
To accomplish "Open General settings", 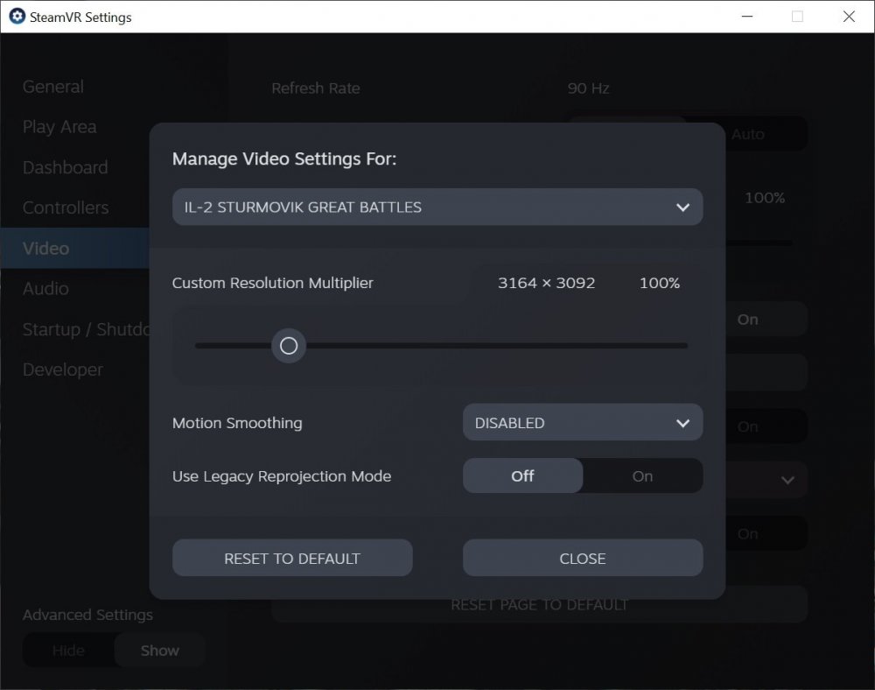I will click(52, 86).
